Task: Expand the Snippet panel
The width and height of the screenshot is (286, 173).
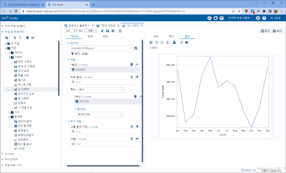Action: [3, 154]
